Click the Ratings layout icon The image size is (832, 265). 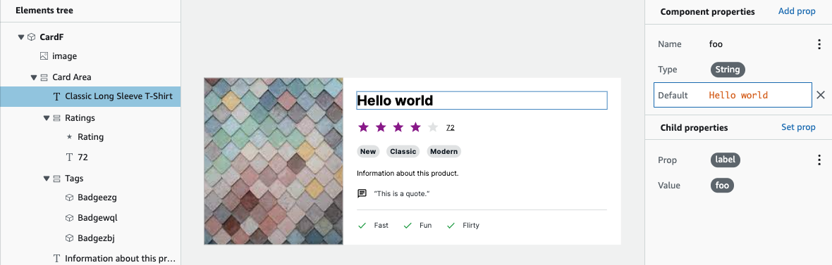[x=57, y=118]
